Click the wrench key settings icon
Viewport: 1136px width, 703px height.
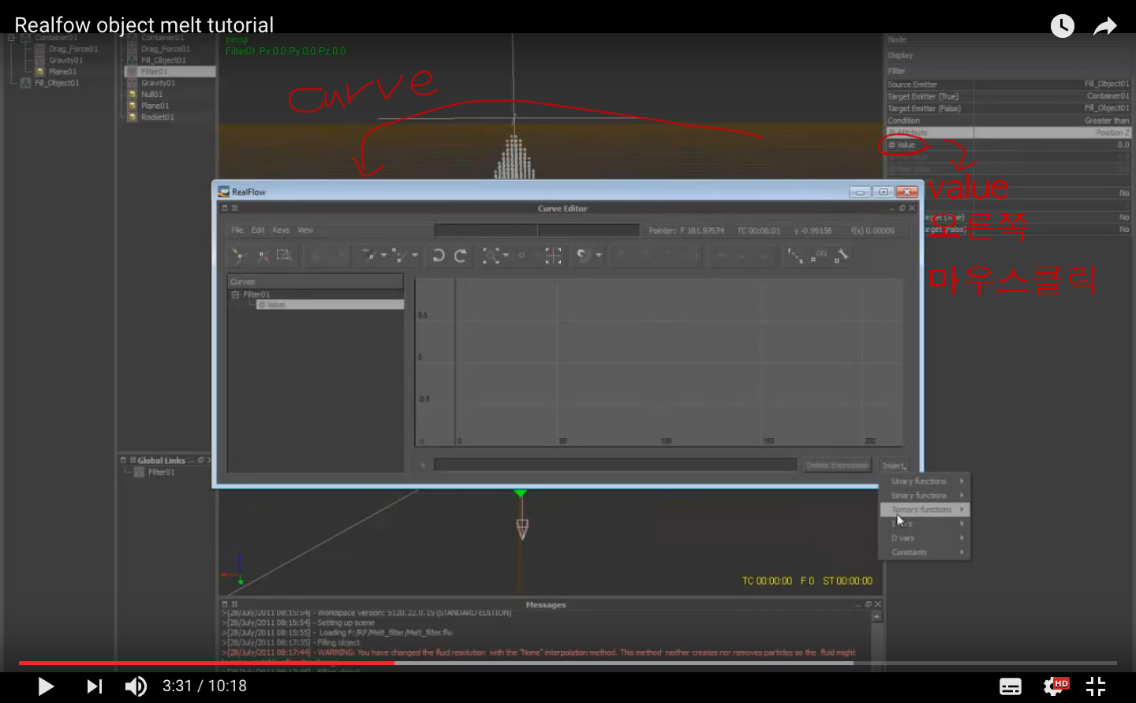click(842, 256)
